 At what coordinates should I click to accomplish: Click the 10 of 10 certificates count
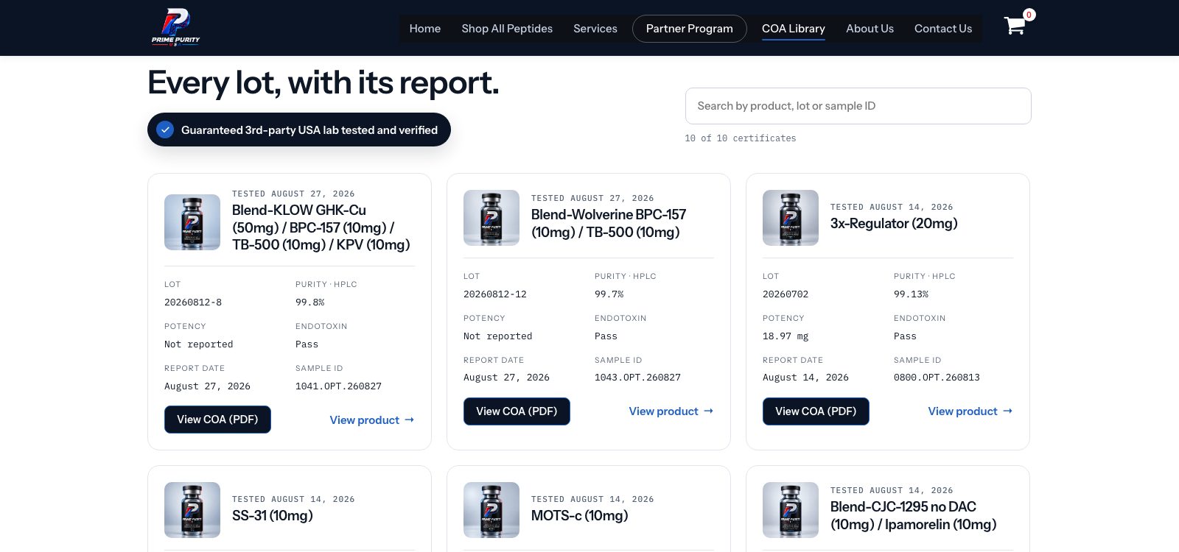(741, 138)
